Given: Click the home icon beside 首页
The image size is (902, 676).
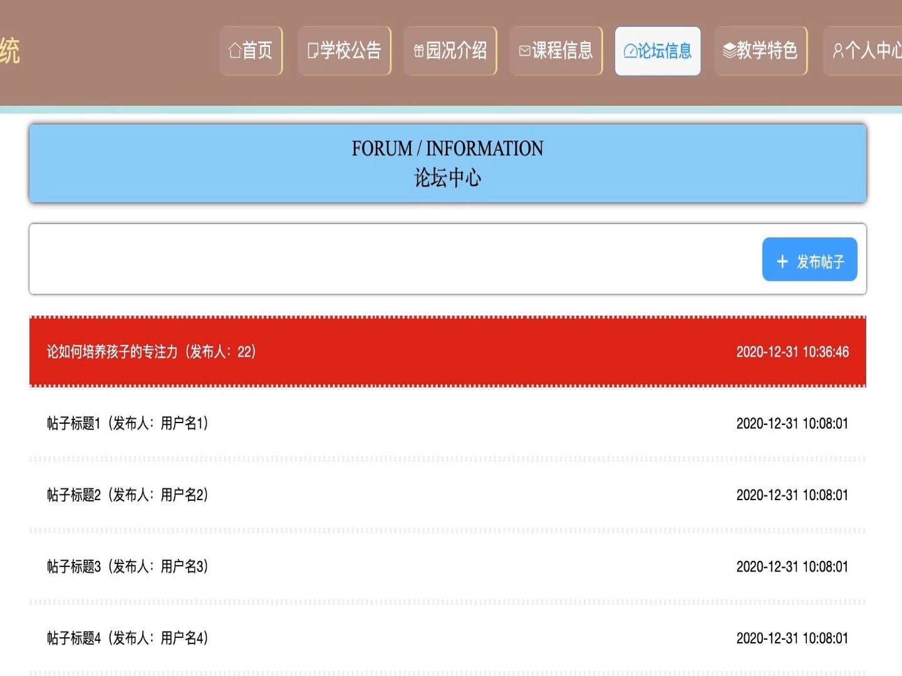Looking at the screenshot, I should (235, 51).
